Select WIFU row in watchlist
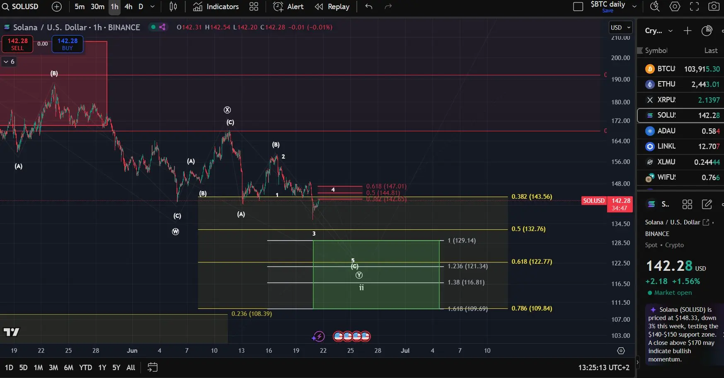The height and width of the screenshot is (378, 724). click(x=680, y=177)
